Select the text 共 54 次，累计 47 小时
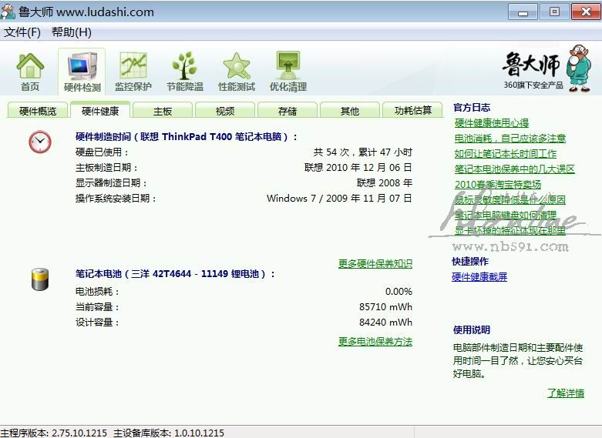The height and width of the screenshot is (438, 602). pos(363,152)
